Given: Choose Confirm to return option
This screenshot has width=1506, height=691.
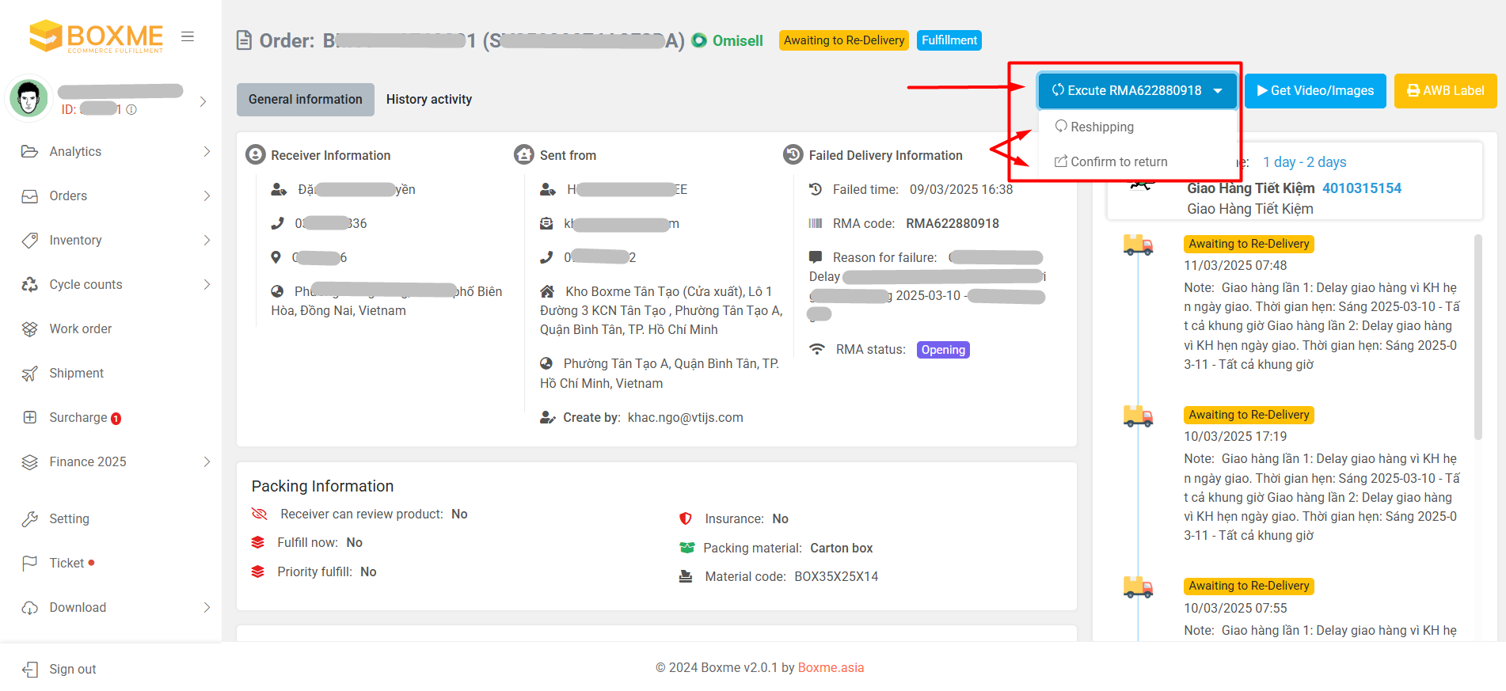Looking at the screenshot, I should tap(1118, 161).
